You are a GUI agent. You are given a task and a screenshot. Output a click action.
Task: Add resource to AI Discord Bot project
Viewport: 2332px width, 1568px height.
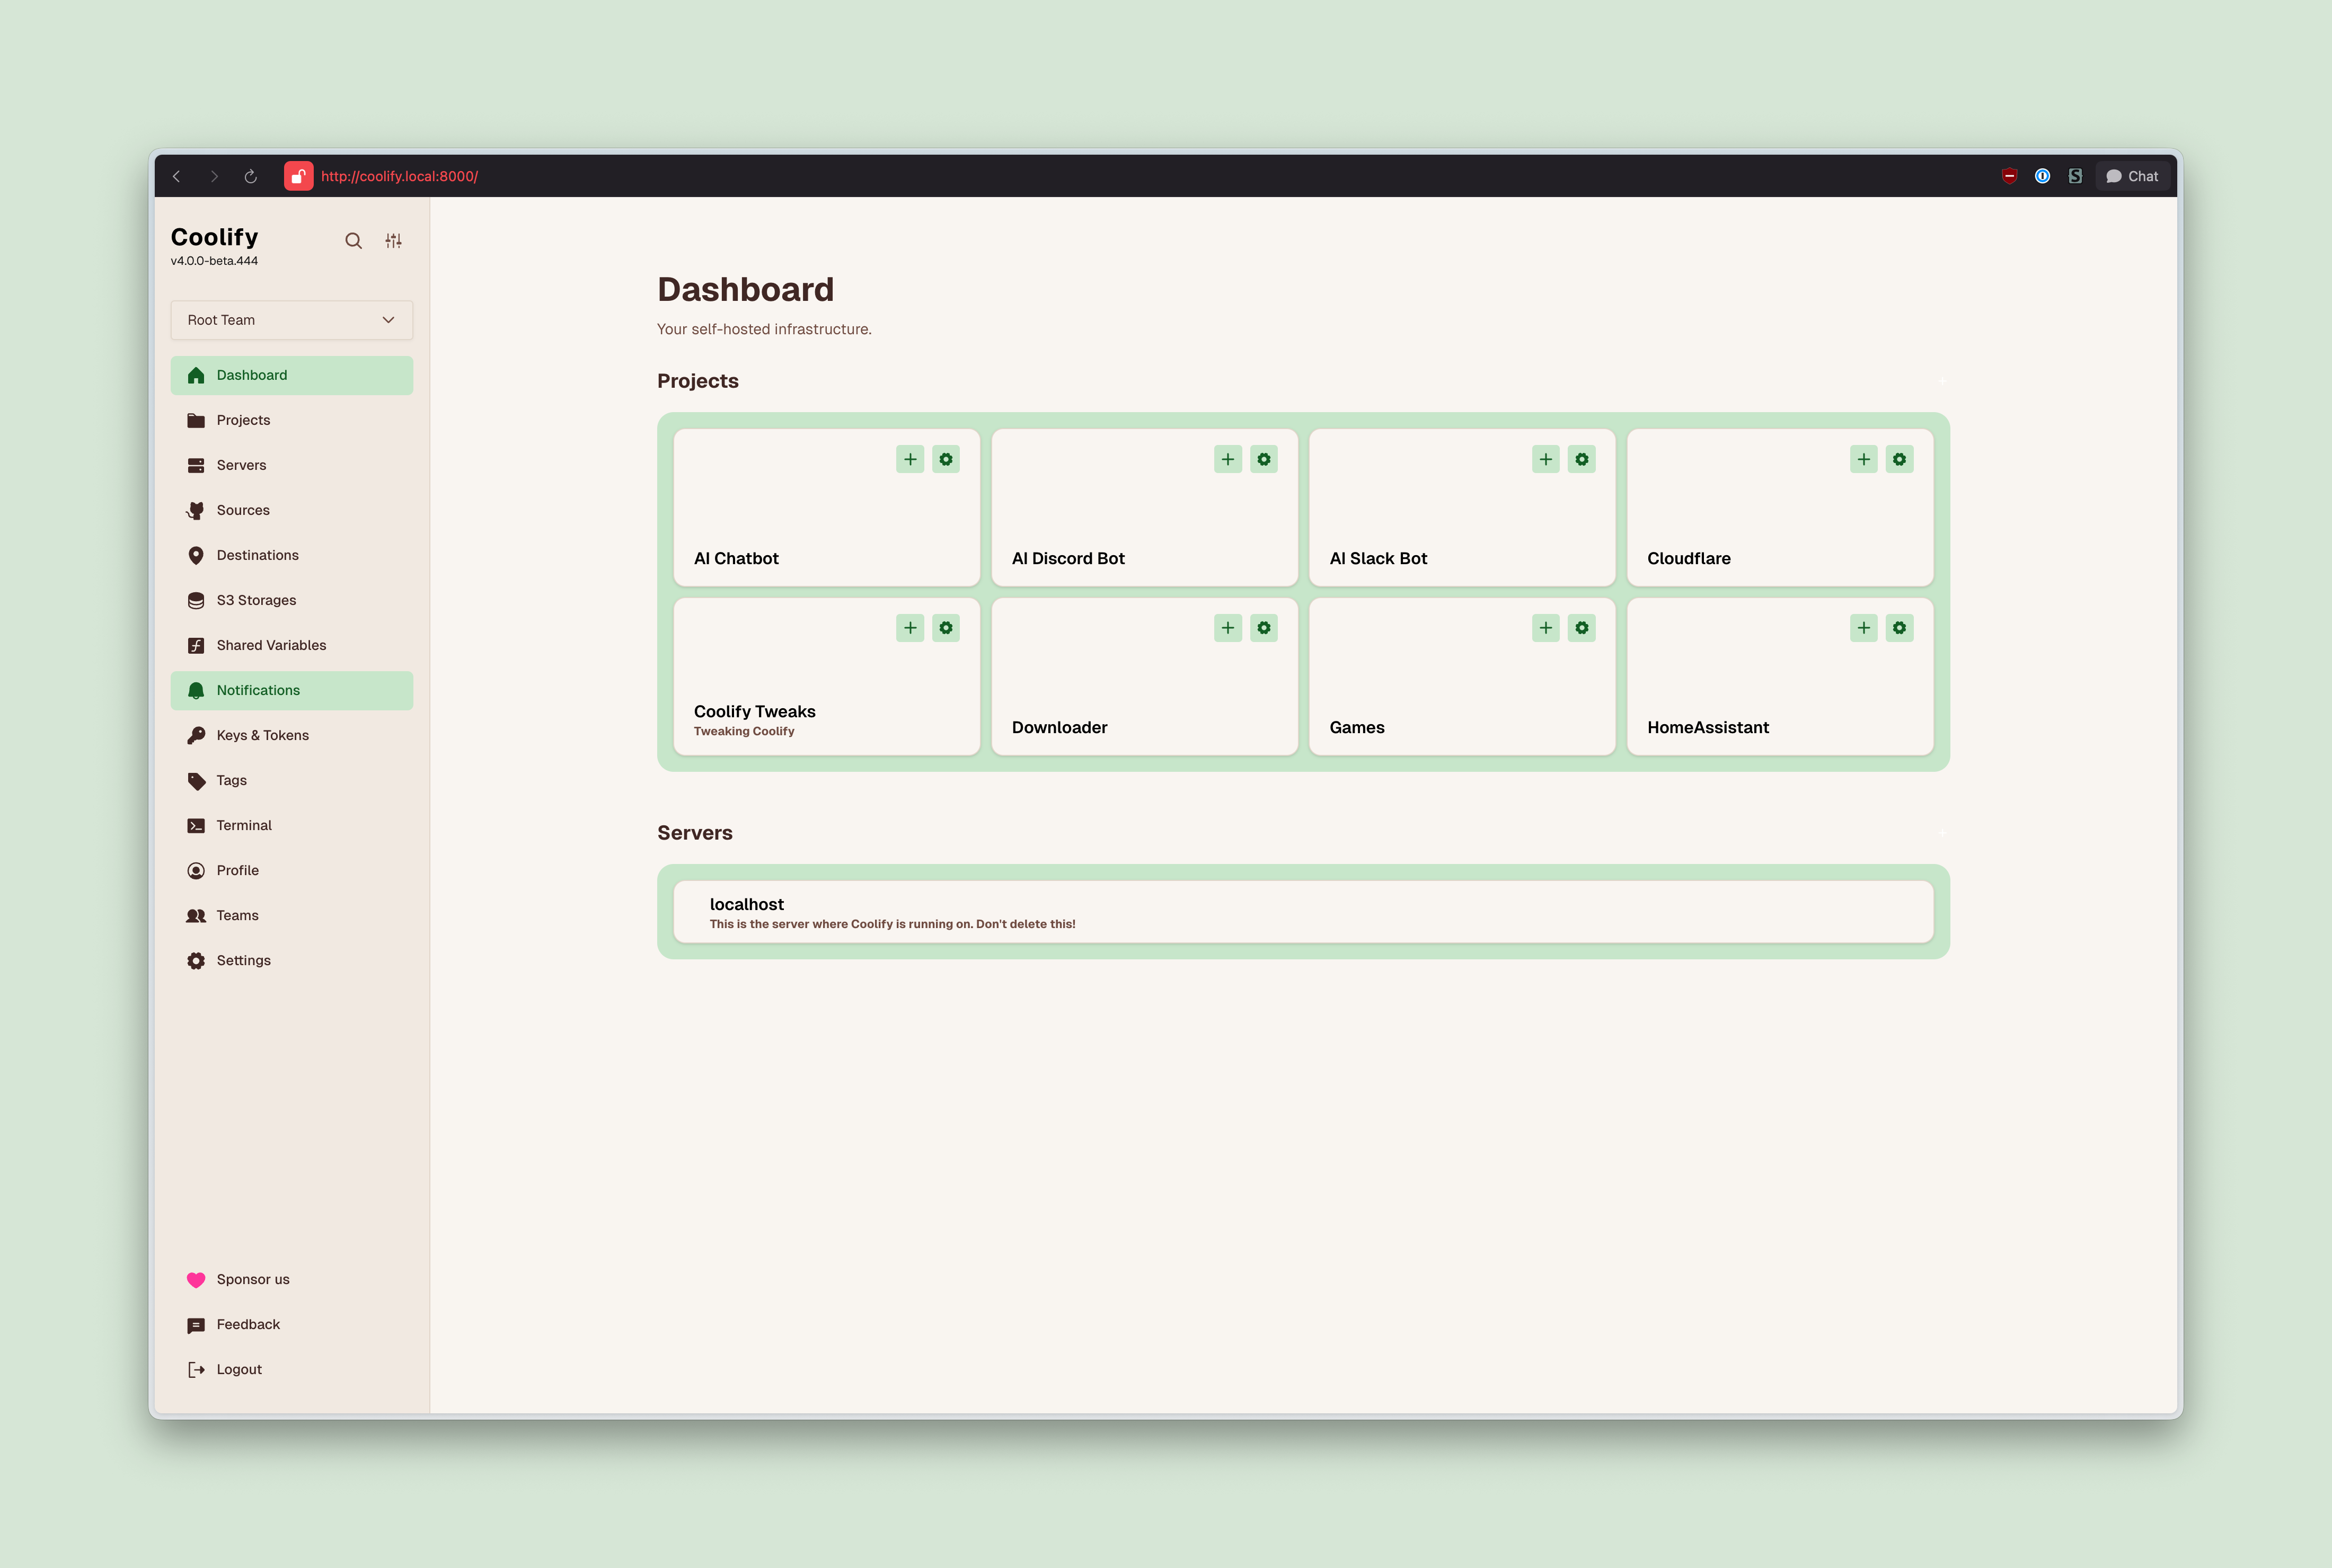(1227, 459)
